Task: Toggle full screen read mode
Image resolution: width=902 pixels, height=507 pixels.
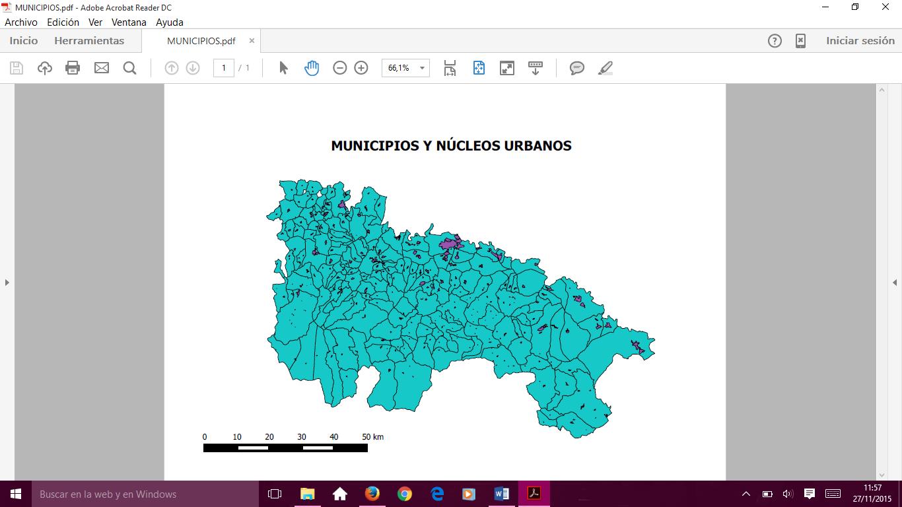Action: [x=507, y=68]
